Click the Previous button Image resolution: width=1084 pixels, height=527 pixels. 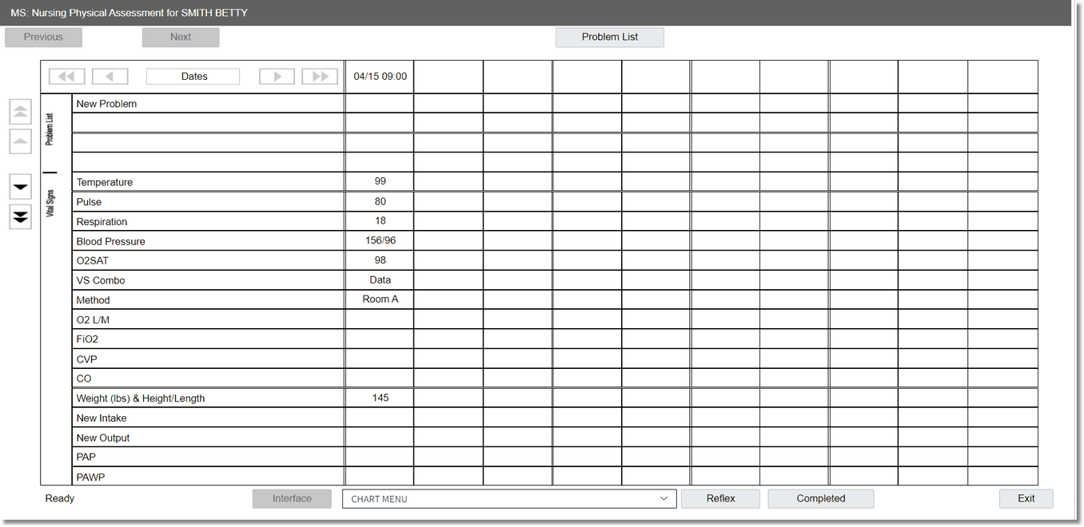pyautogui.click(x=43, y=37)
